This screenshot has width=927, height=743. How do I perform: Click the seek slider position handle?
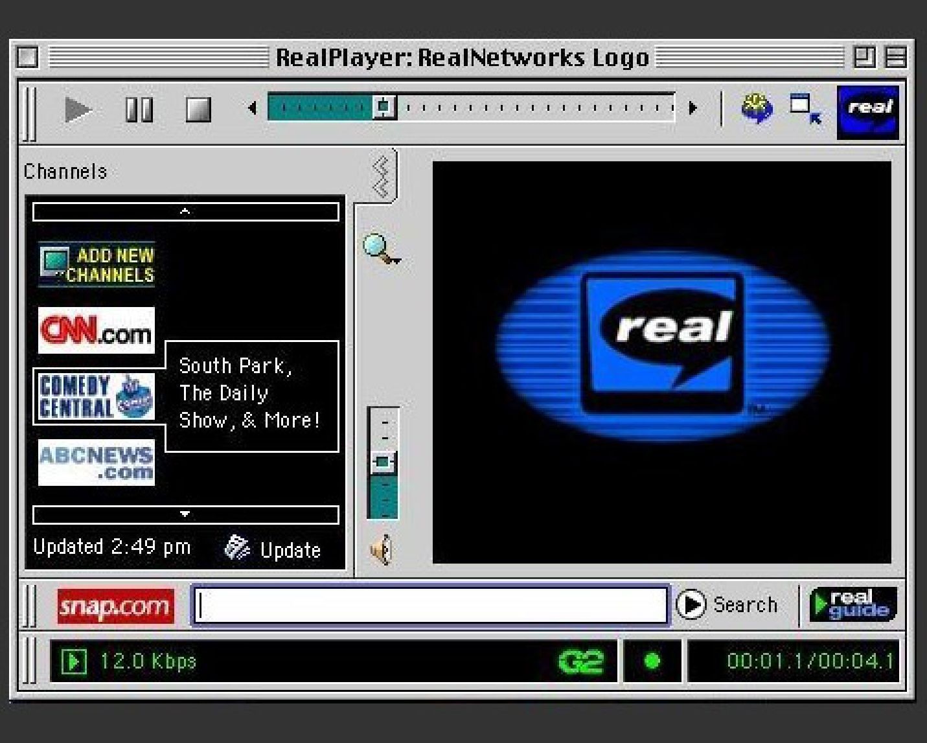[384, 107]
